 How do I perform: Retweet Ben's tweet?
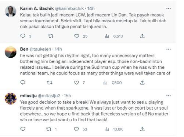click(50, 83)
